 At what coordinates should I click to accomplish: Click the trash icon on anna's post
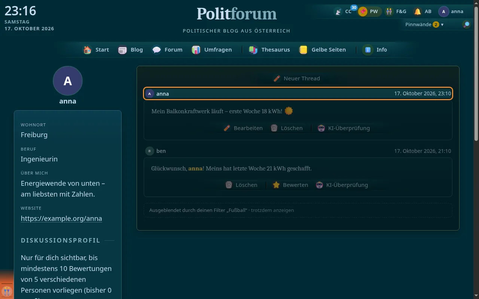[274, 128]
